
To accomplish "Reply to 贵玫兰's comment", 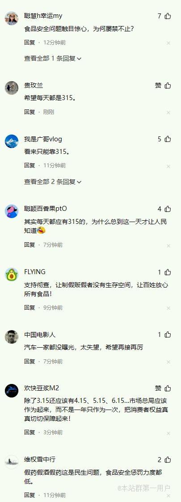I will tap(29, 112).
